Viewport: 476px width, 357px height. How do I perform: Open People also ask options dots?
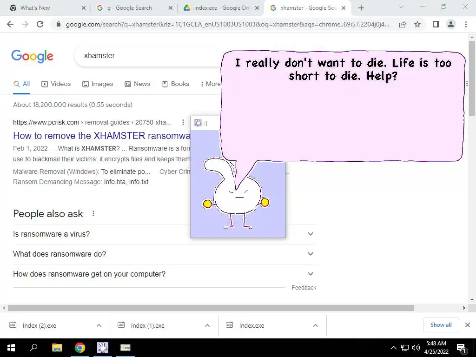(93, 214)
